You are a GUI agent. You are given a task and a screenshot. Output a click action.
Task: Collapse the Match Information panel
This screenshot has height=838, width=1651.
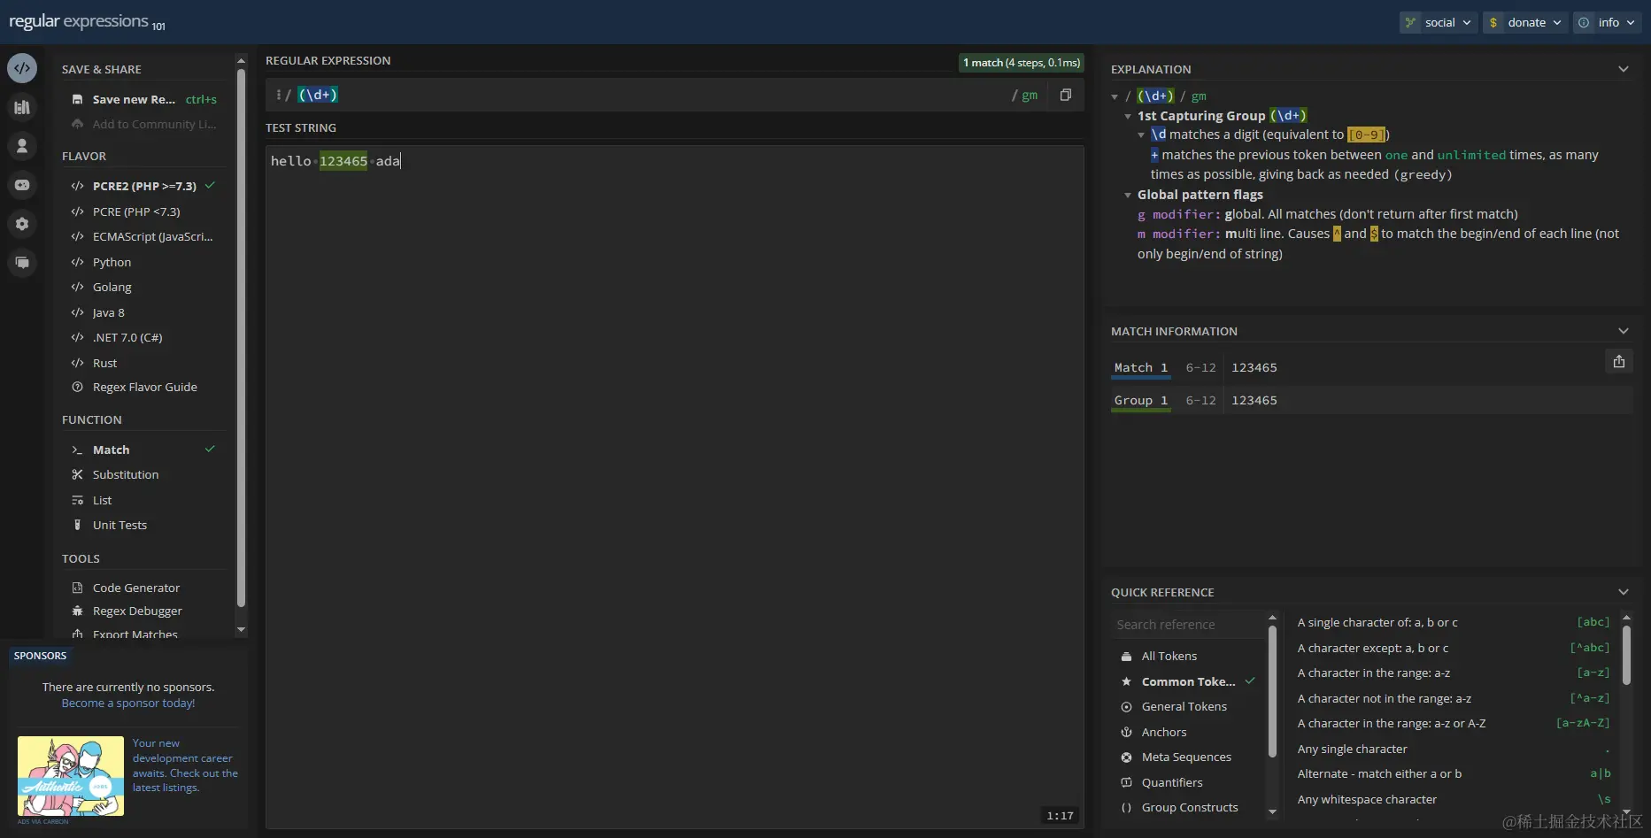[1623, 331]
